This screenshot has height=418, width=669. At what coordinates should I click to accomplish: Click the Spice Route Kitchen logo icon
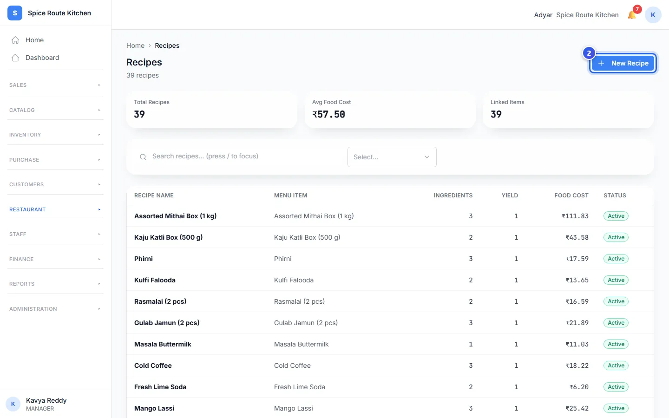15,13
